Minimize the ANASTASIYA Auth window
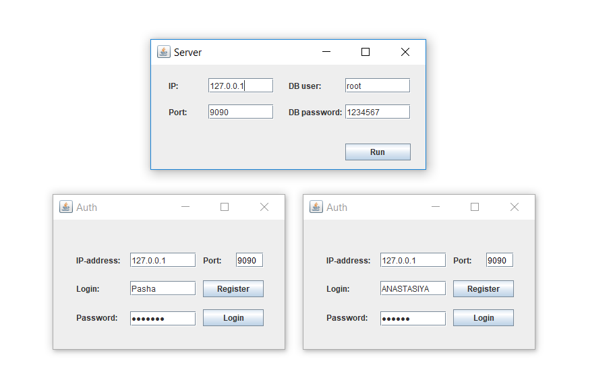This screenshot has height=376, width=613. click(436, 207)
